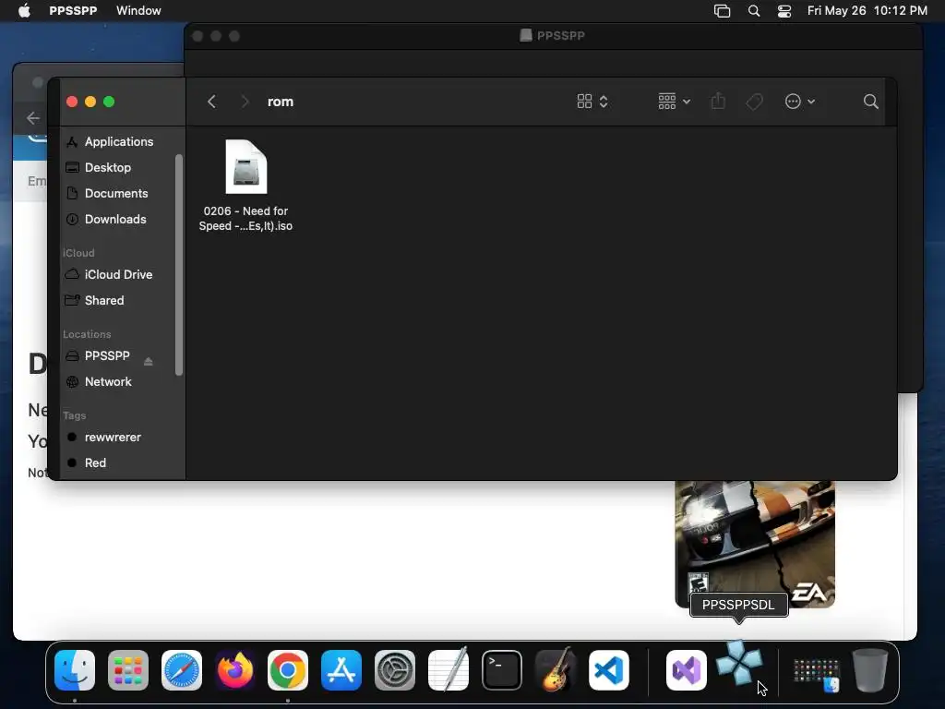945x709 pixels.
Task: Close the Finder rom window
Action: [x=72, y=102]
